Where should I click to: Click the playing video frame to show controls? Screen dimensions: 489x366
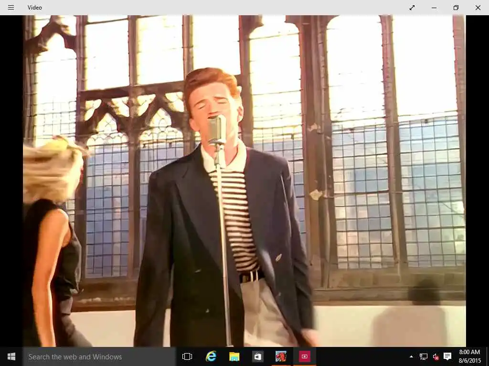[244, 181]
